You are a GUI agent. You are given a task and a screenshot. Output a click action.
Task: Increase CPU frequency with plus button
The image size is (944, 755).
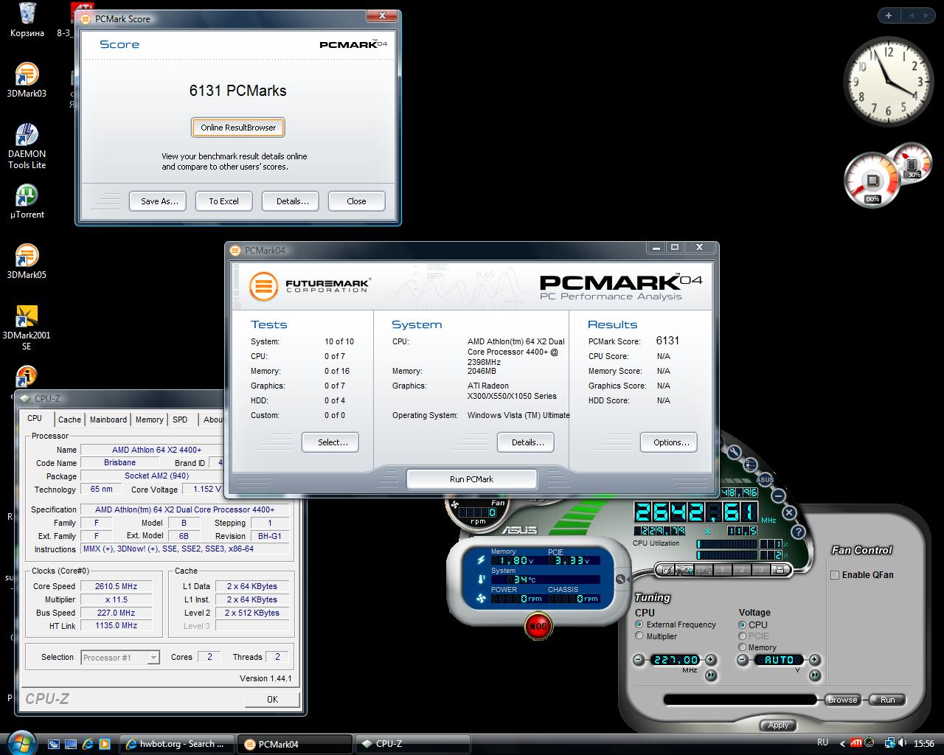tap(711, 660)
